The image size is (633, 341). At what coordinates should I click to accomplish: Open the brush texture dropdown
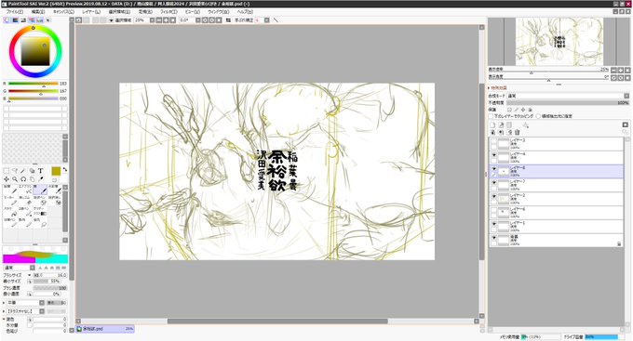pos(42,311)
